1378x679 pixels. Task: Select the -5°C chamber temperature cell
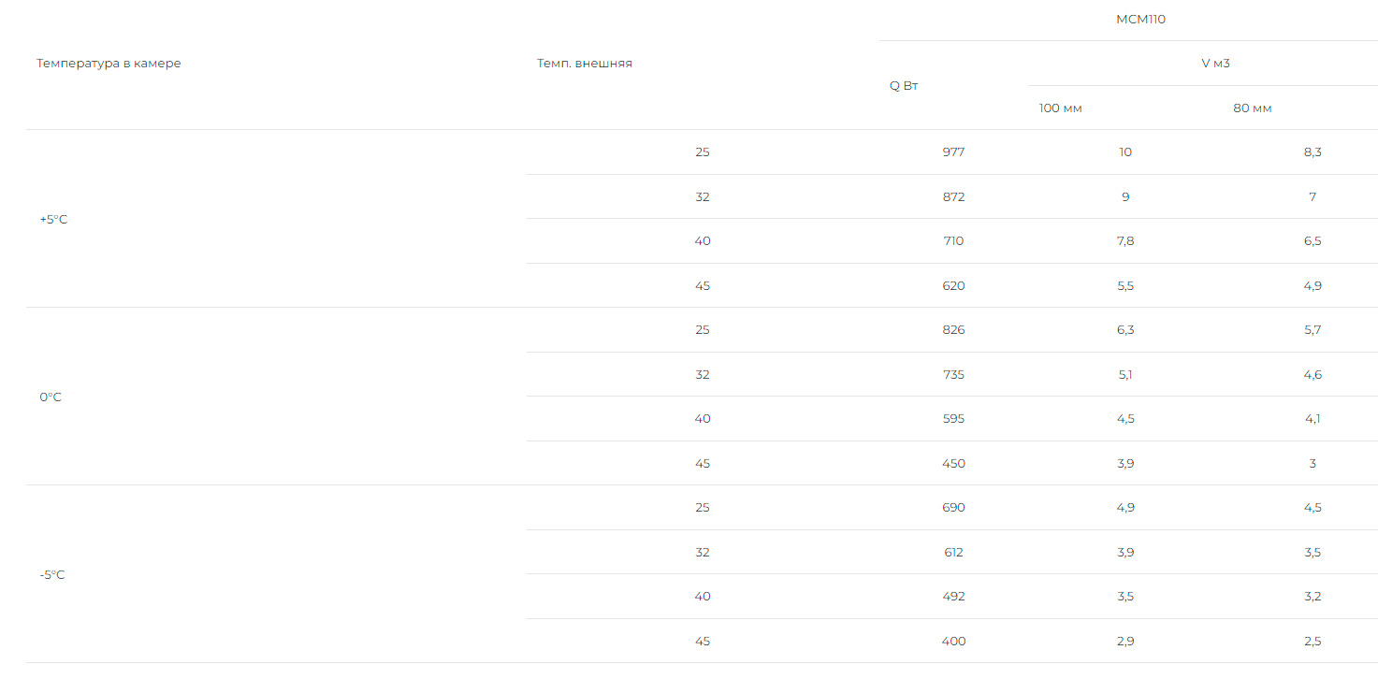[x=52, y=575]
